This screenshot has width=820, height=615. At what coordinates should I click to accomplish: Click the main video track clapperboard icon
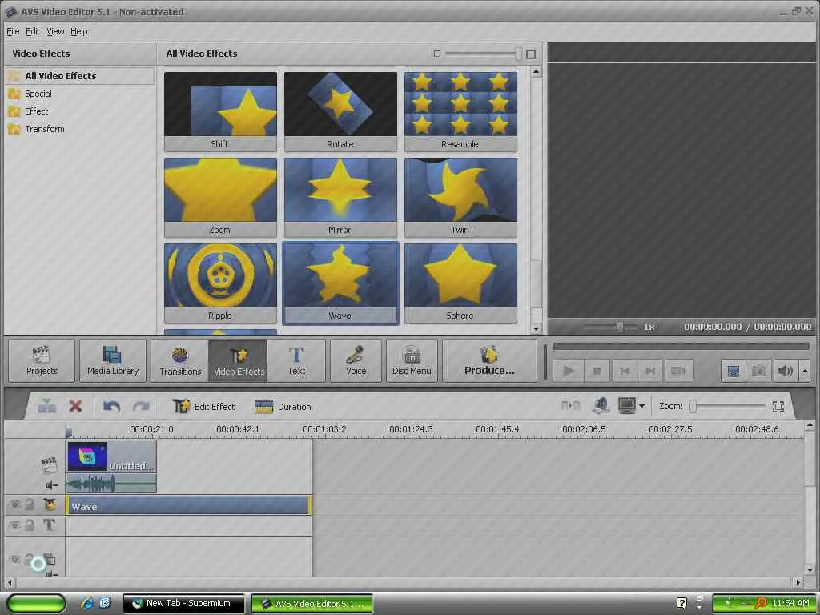pos(49,464)
